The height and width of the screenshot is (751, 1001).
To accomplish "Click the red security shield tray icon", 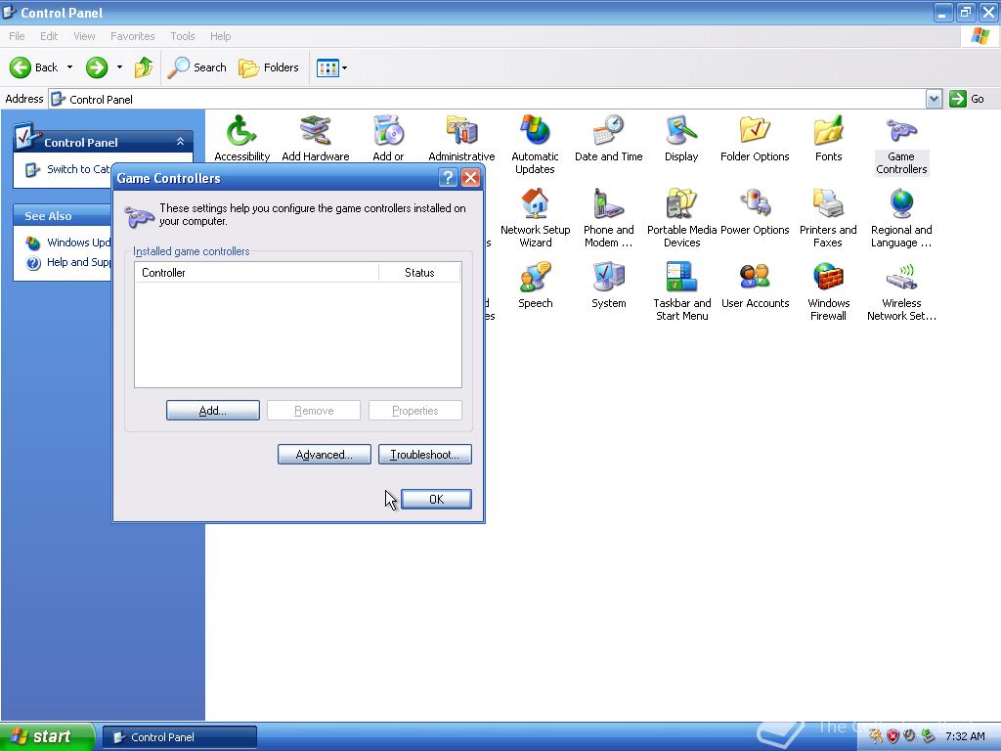I will pyautogui.click(x=893, y=736).
